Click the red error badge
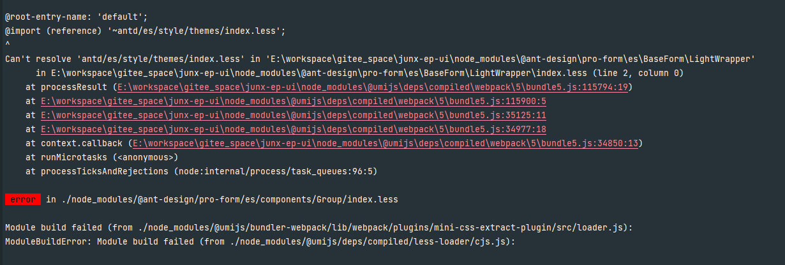This screenshot has height=265, width=785. click(x=22, y=200)
